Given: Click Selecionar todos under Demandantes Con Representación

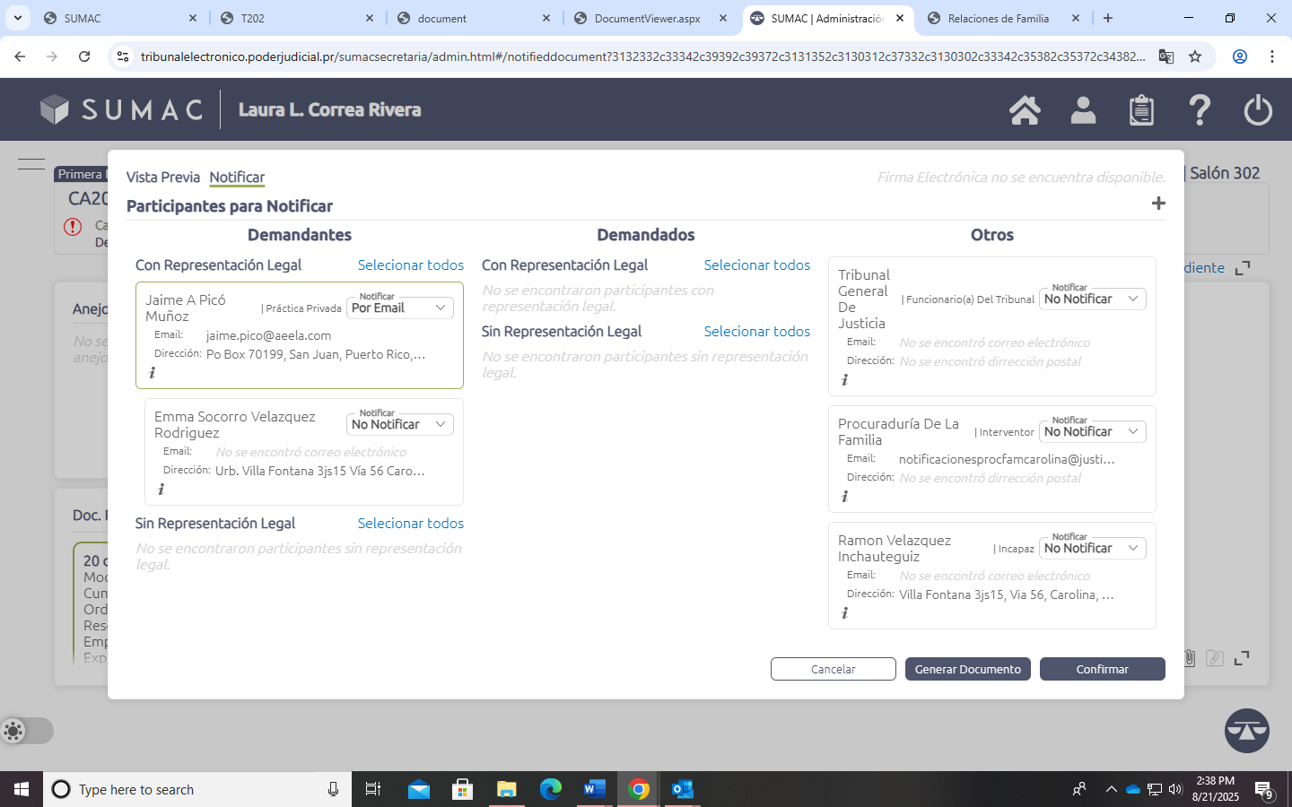Looking at the screenshot, I should 410,265.
